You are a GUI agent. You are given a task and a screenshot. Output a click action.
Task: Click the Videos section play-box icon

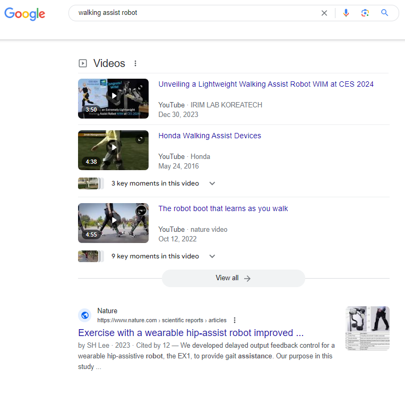(83, 63)
